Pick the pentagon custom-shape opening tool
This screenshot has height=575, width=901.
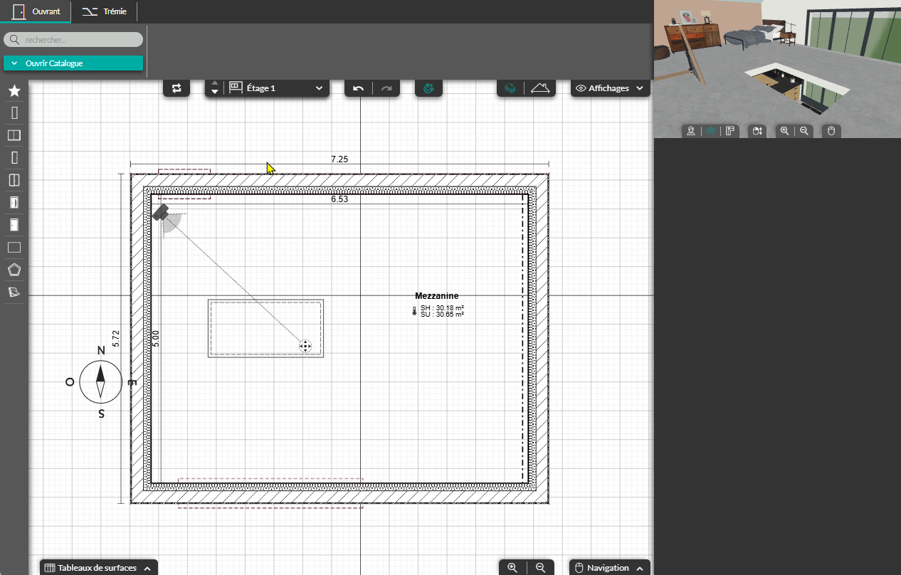14,270
